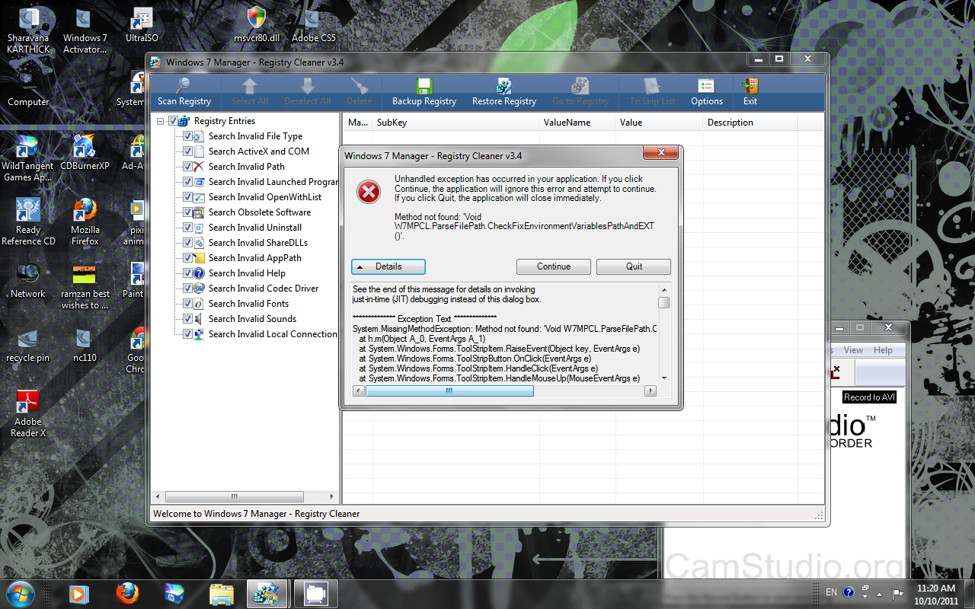Screen dimensions: 975x609
Task: Close the unhandled exception dialog
Action: pos(660,154)
